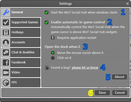
Task: Click the FPS gauge icon
Action: tap(6, 83)
